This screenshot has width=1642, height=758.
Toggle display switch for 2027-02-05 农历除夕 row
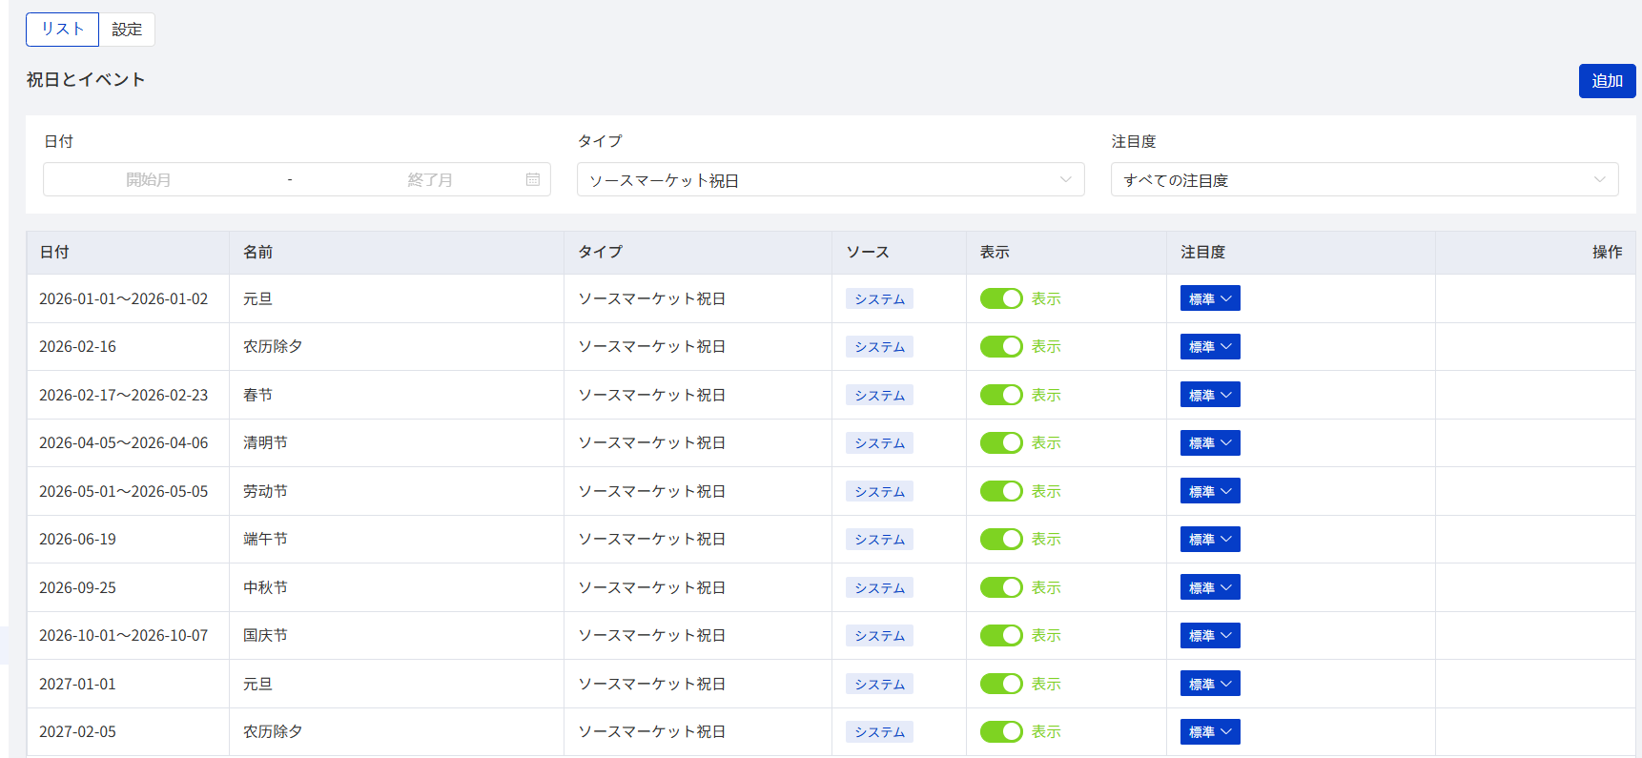(x=1001, y=731)
